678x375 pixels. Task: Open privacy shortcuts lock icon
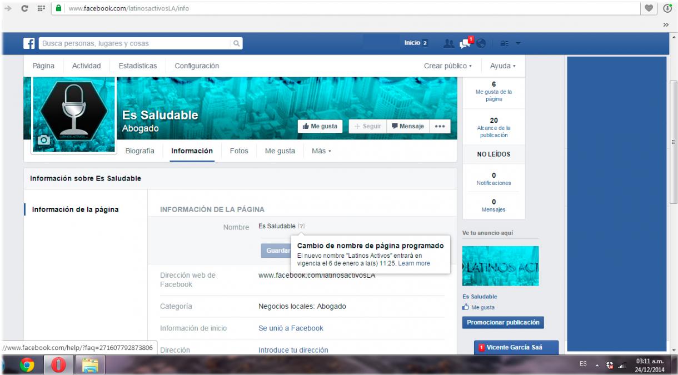coord(505,43)
